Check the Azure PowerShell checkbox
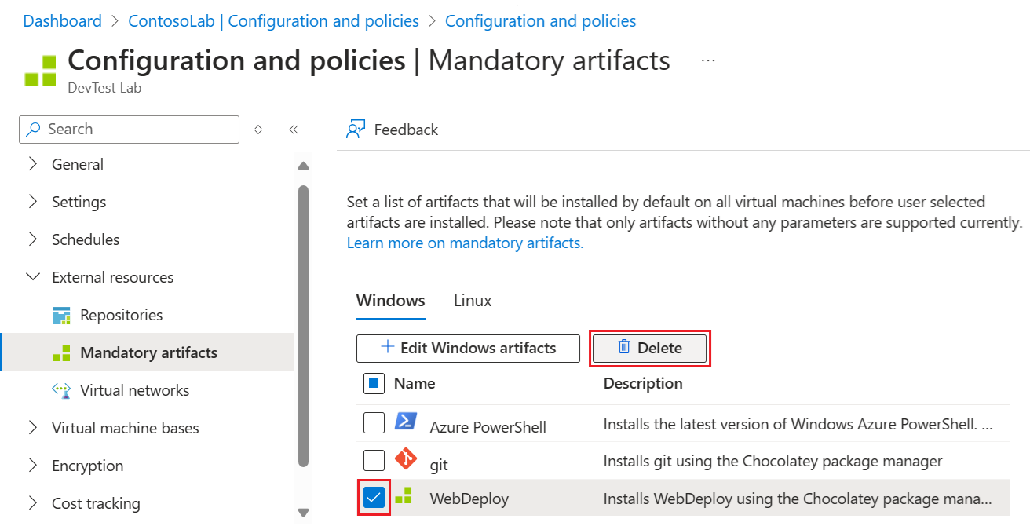This screenshot has width=1030, height=526. click(x=374, y=423)
